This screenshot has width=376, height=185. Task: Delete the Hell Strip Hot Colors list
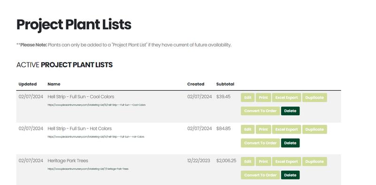point(290,143)
